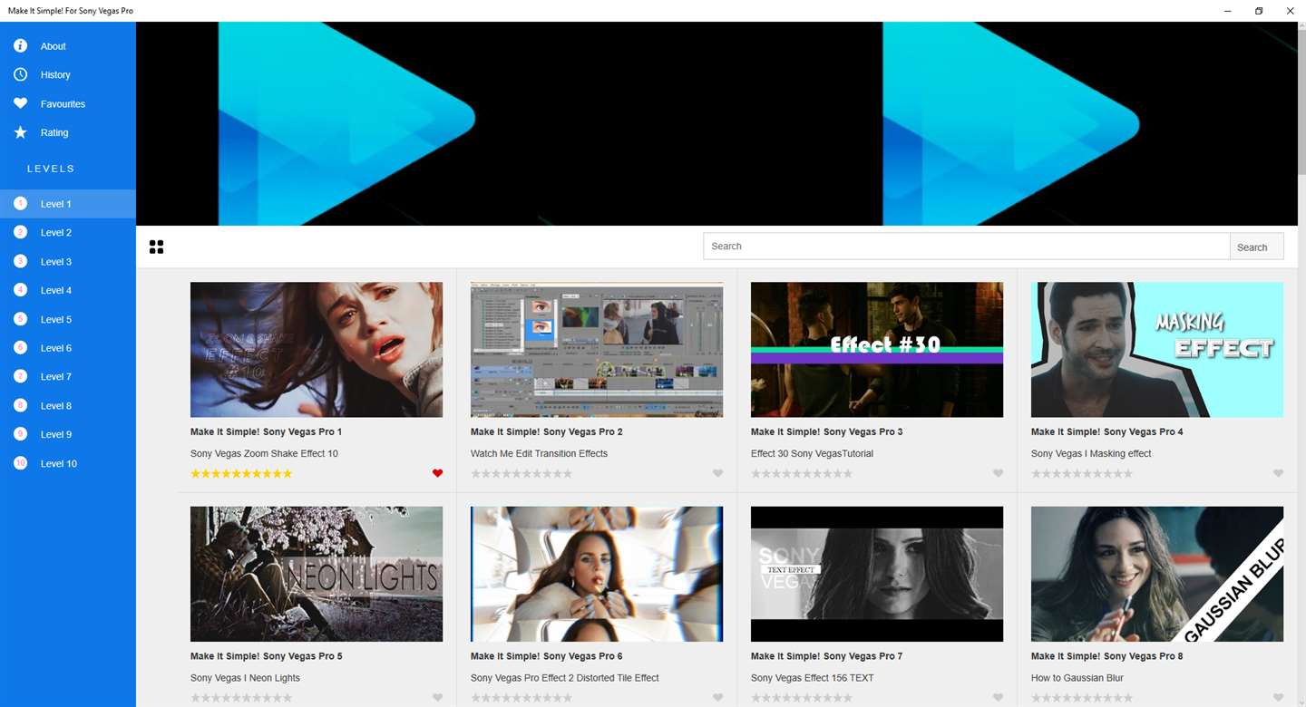Open Gaussian Blur video thumbnail
The width and height of the screenshot is (1306, 707).
(1157, 574)
